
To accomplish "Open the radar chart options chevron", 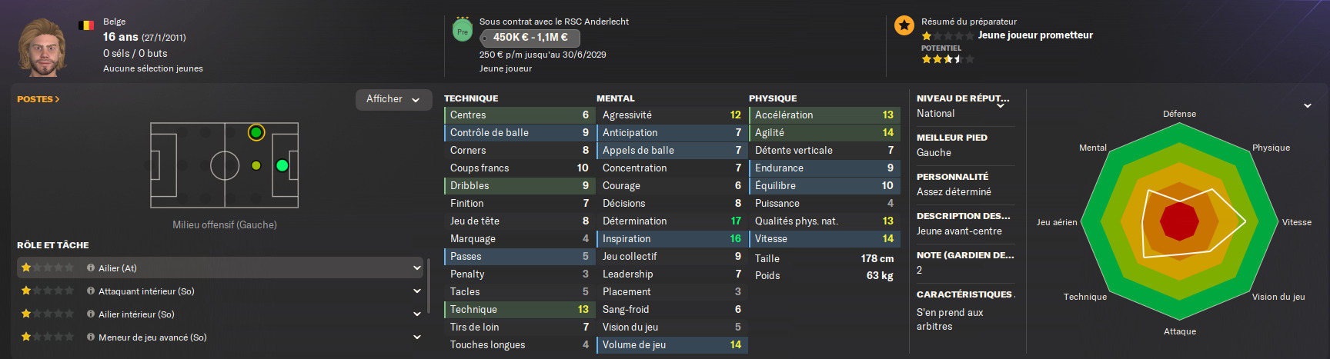I will pyautogui.click(x=1307, y=105).
